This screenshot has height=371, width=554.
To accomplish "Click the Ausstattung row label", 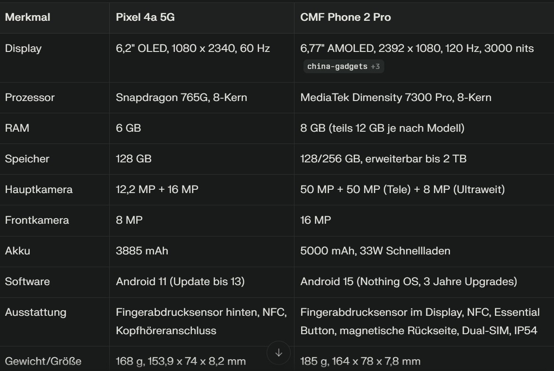I will pos(35,312).
